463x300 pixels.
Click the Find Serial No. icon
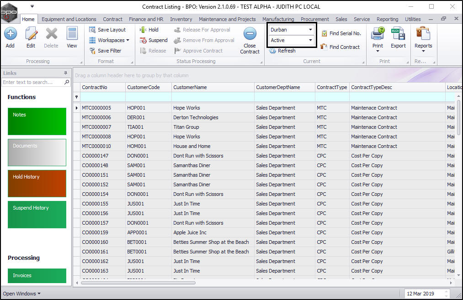click(x=324, y=33)
